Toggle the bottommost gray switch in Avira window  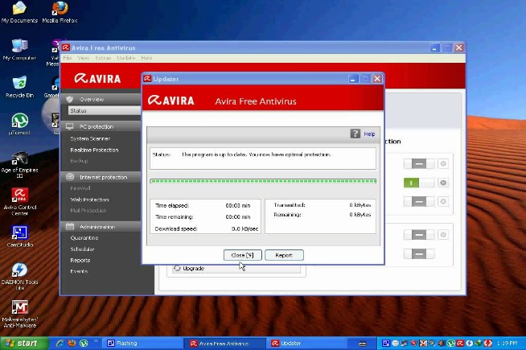pyautogui.click(x=419, y=253)
